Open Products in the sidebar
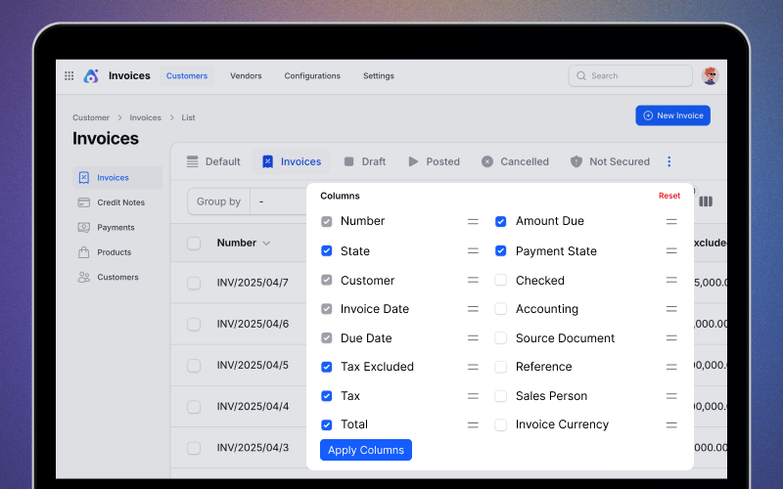 [x=114, y=252]
